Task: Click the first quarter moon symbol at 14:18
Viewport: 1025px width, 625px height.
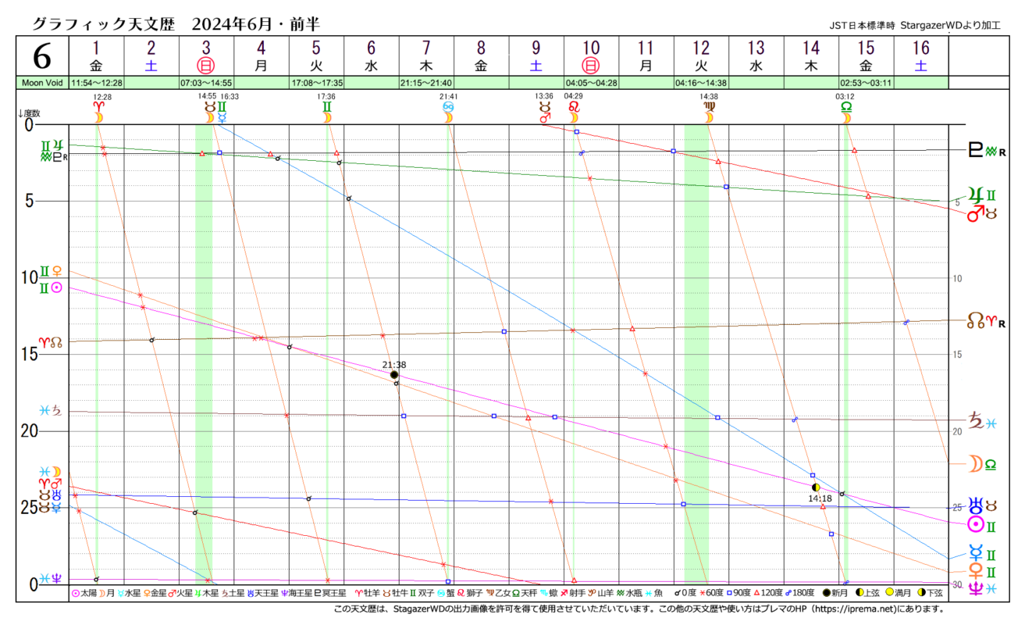Action: (817, 487)
